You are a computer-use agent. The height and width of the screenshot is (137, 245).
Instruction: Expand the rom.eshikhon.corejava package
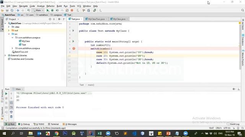click(x=12, y=48)
